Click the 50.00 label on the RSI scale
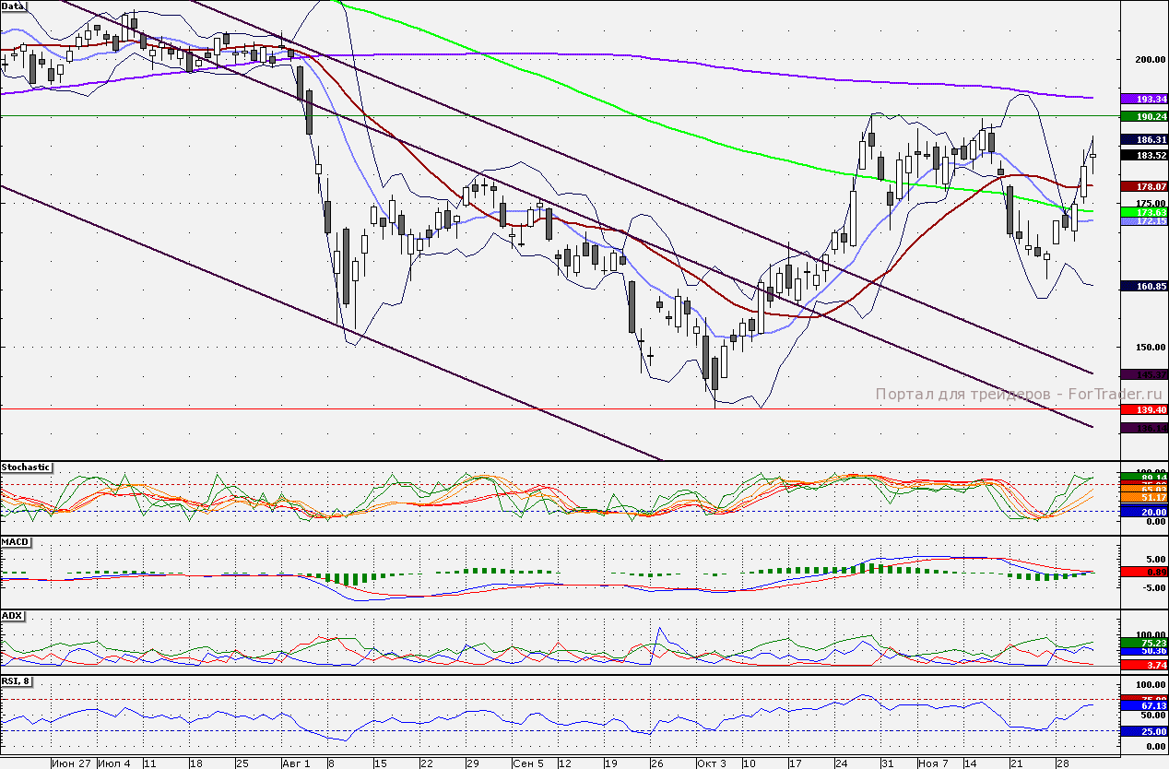Viewport: 1169px width, 769px height. click(x=1151, y=716)
